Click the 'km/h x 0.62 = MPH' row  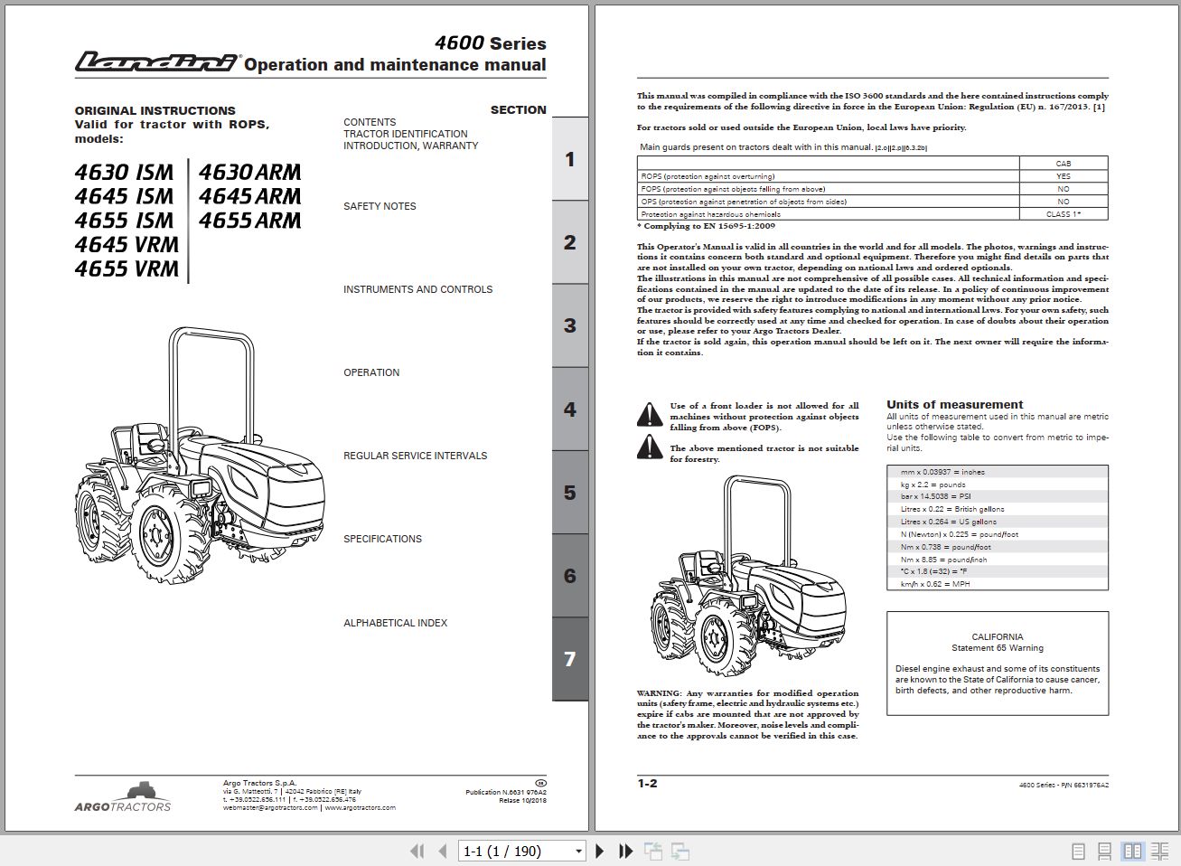[x=998, y=584]
